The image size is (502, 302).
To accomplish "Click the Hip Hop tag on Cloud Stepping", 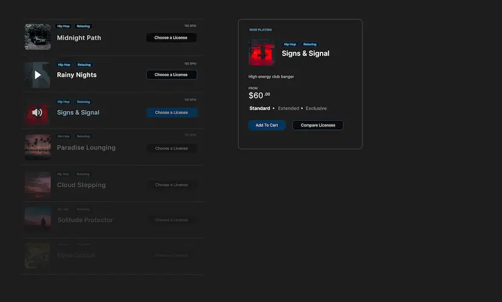I will click(63, 175).
